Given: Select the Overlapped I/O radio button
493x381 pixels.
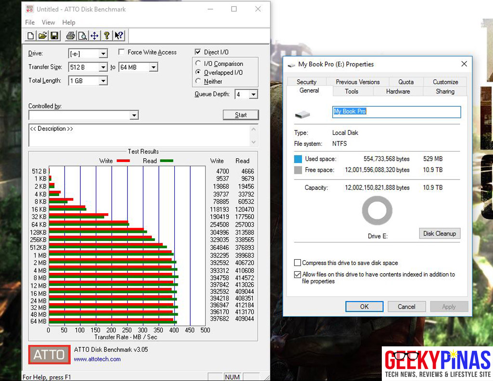Looking at the screenshot, I should (x=198, y=72).
